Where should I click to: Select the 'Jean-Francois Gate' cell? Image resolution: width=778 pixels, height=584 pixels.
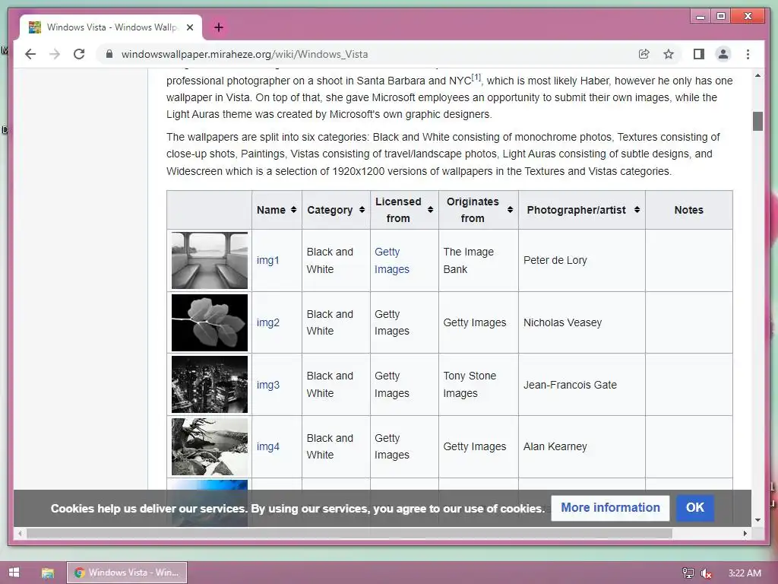(x=581, y=385)
